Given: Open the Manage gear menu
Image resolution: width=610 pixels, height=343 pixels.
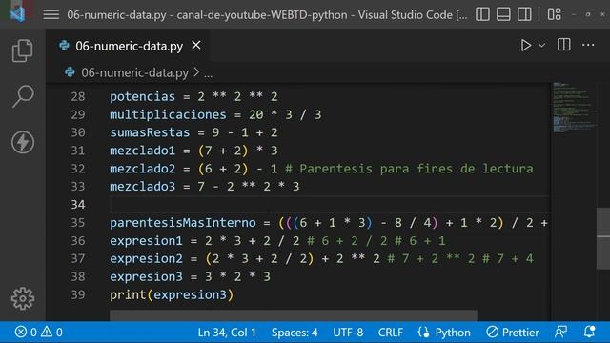Looking at the screenshot, I should coord(23,298).
